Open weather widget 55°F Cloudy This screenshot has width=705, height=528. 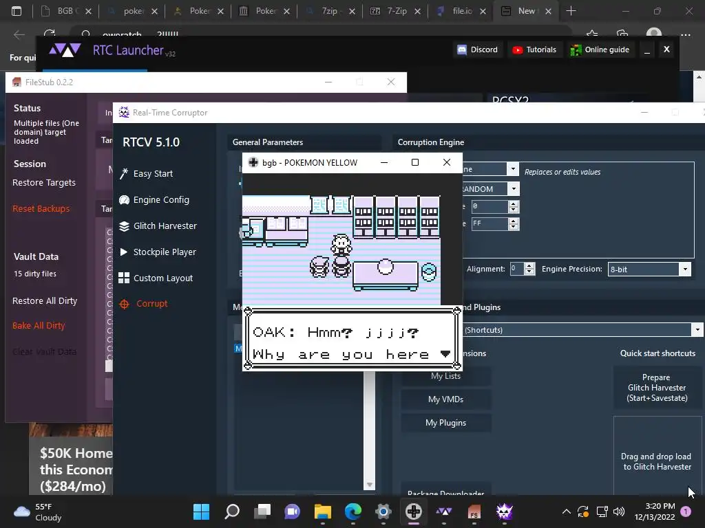click(x=38, y=511)
